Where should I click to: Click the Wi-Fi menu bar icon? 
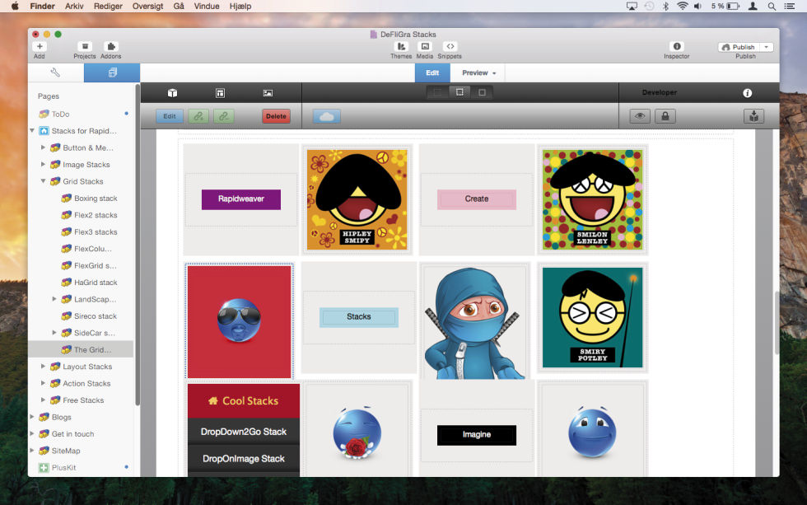point(683,6)
